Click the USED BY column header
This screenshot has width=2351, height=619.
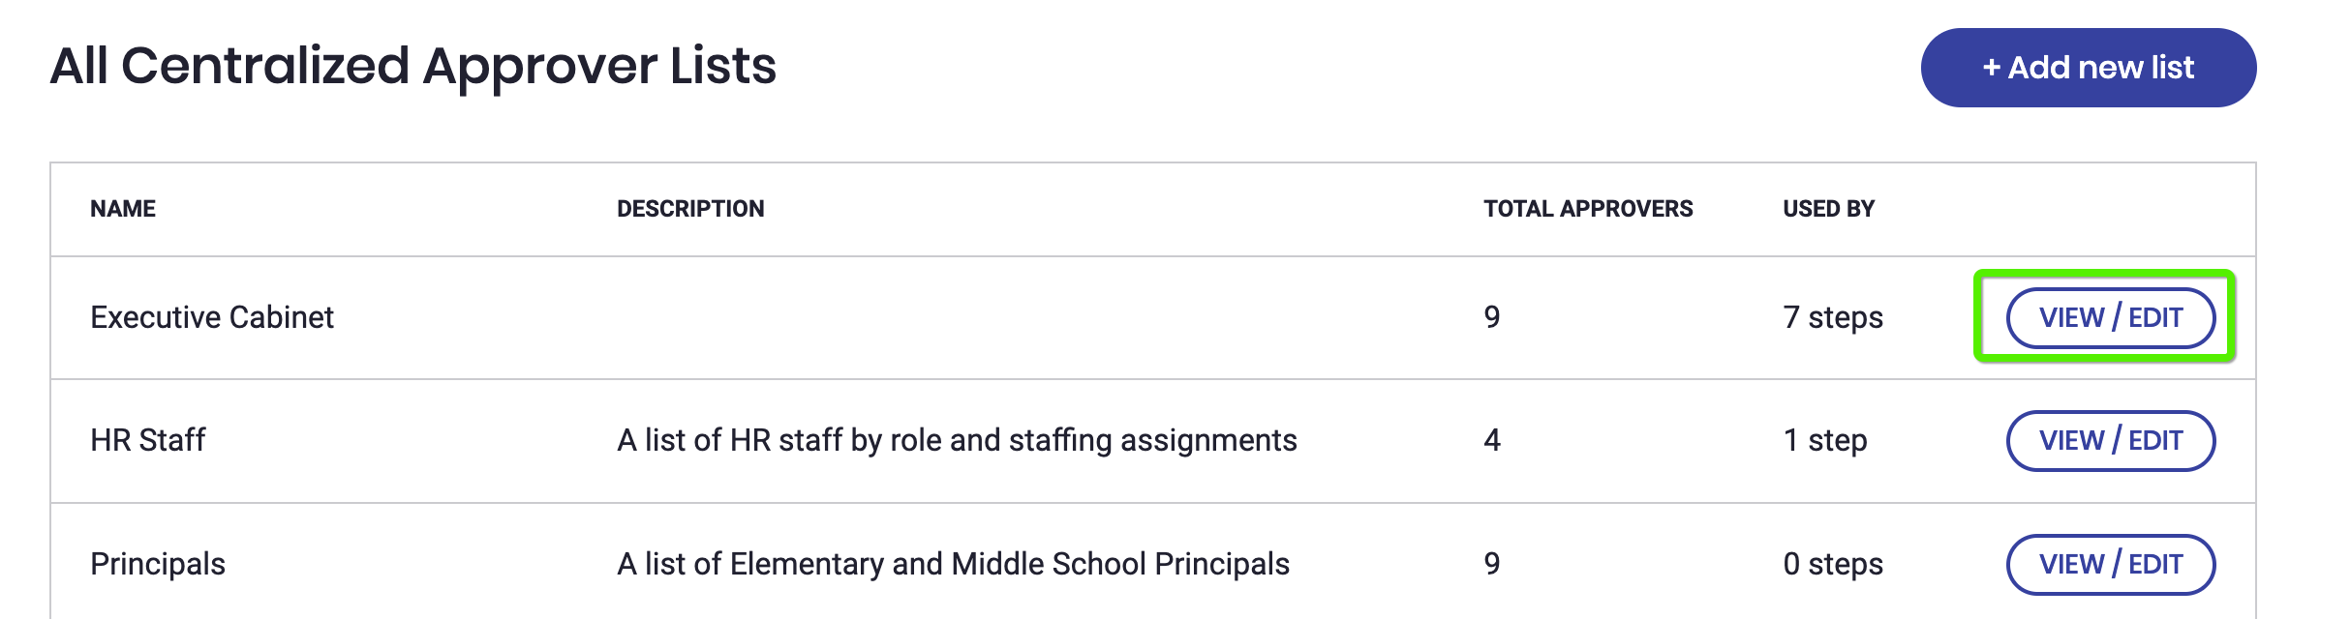[x=1828, y=209]
